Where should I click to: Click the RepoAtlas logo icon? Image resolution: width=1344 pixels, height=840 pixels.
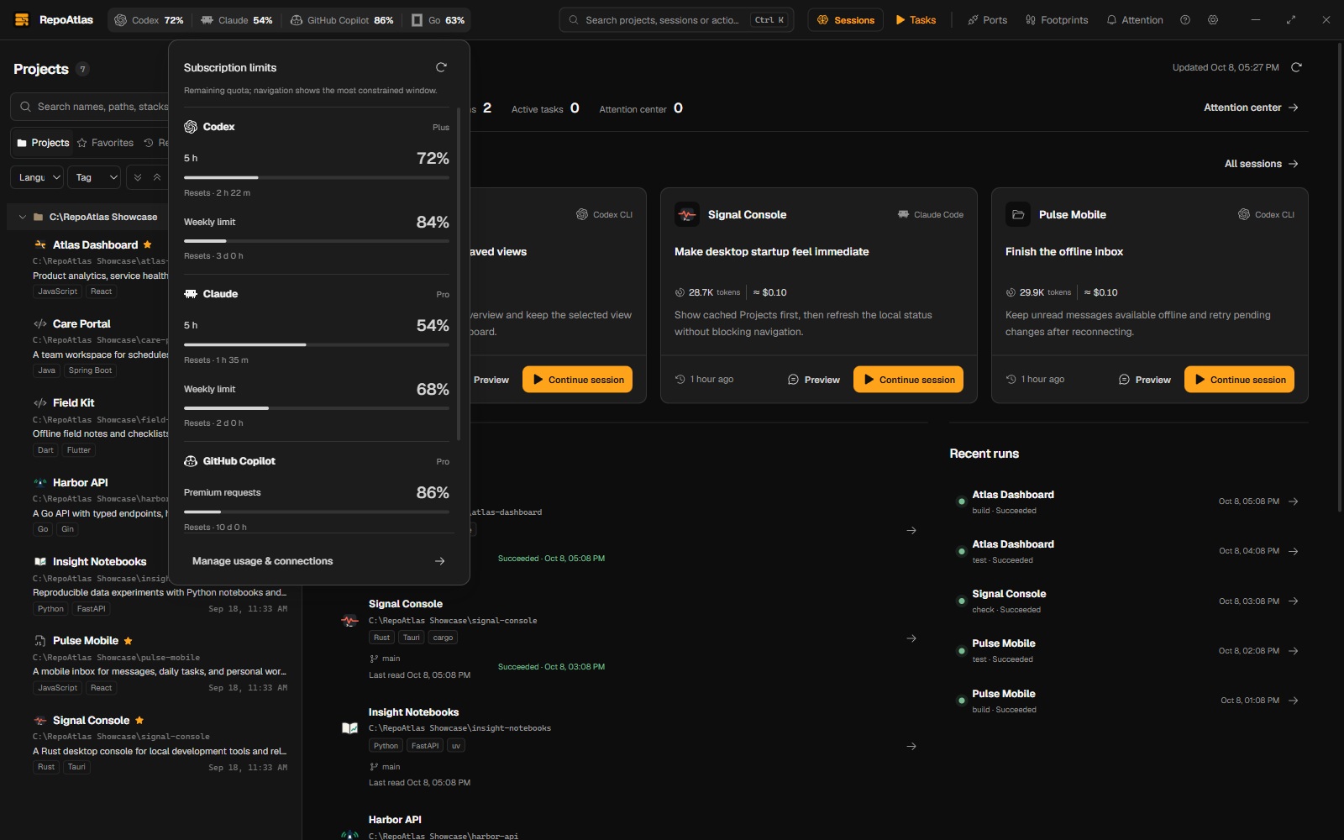point(22,20)
